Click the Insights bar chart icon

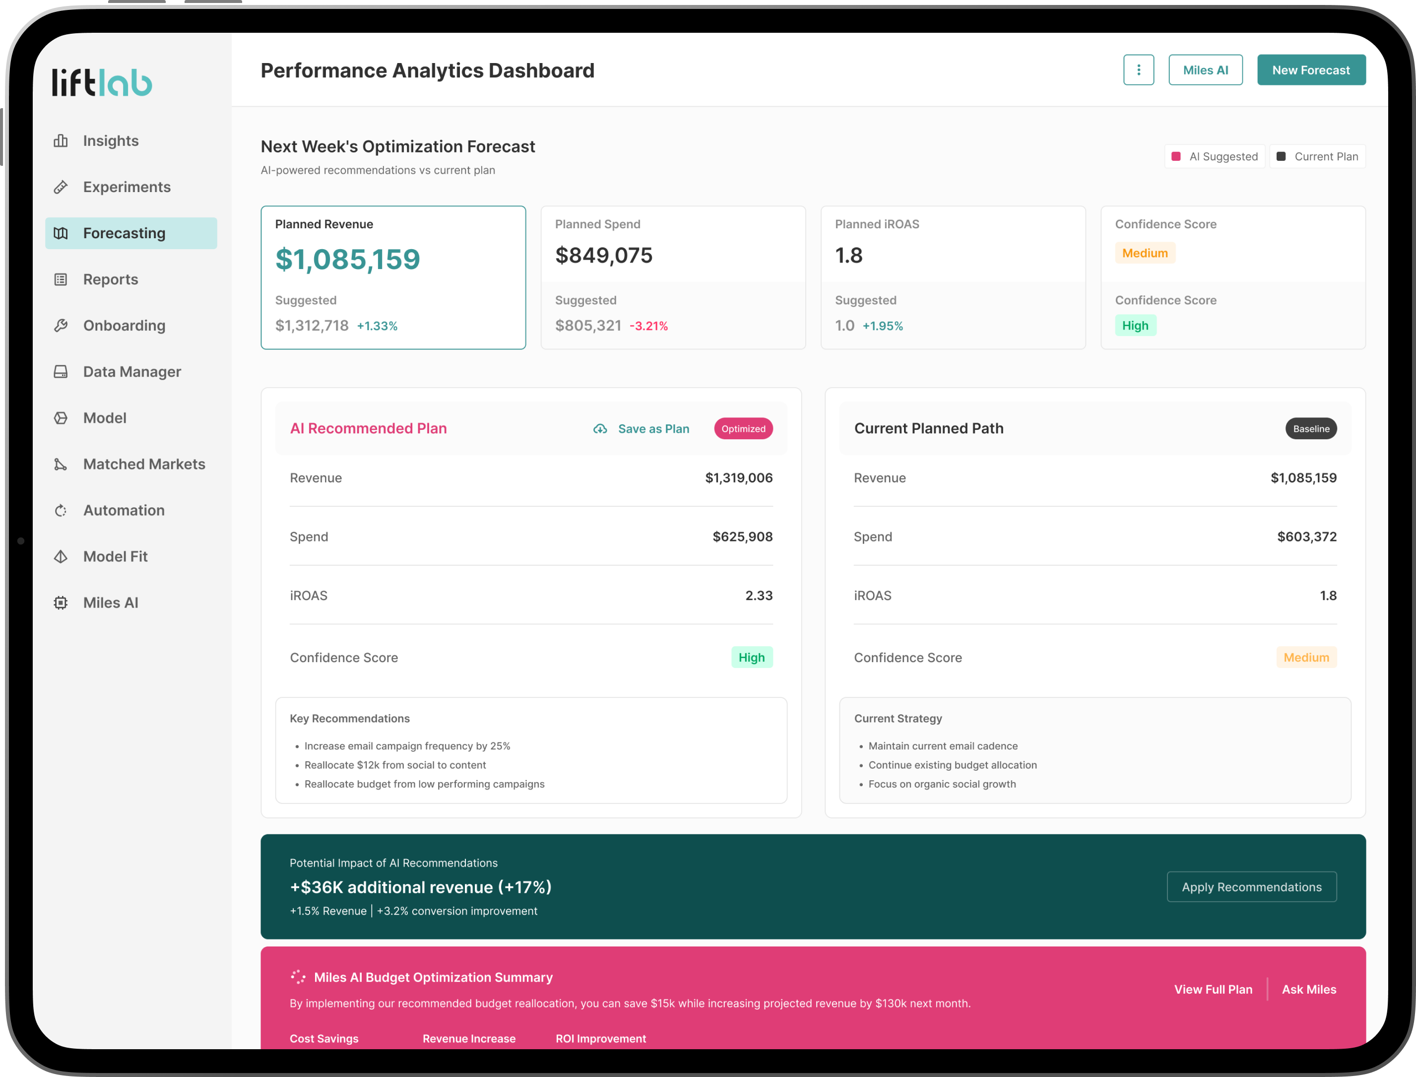coord(61,141)
